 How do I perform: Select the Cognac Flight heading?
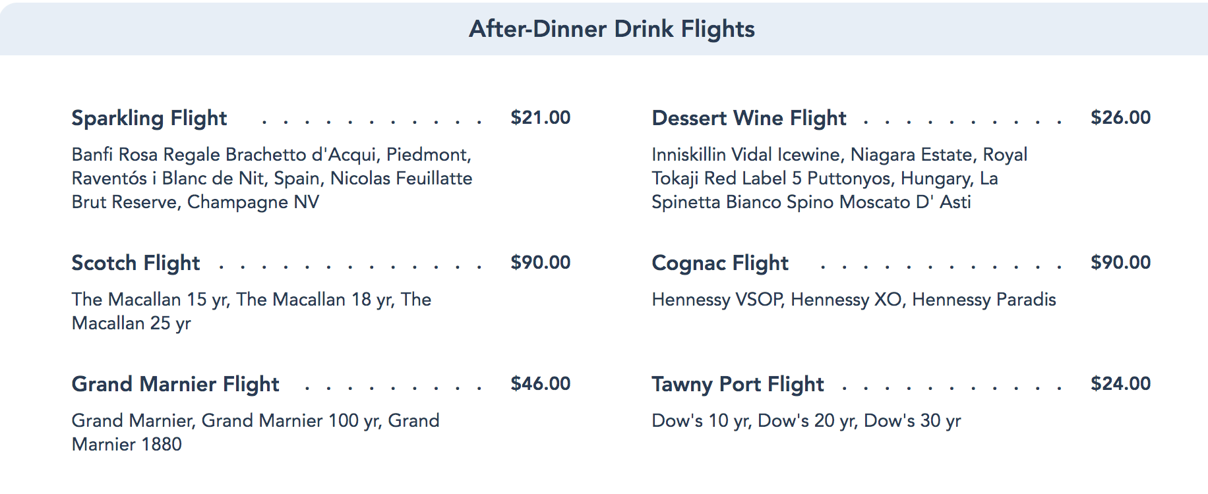point(719,263)
